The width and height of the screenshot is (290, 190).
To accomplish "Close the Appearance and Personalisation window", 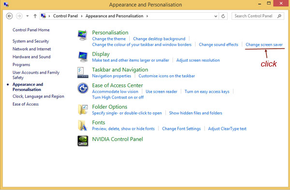I will pyautogui.click(x=281, y=3).
